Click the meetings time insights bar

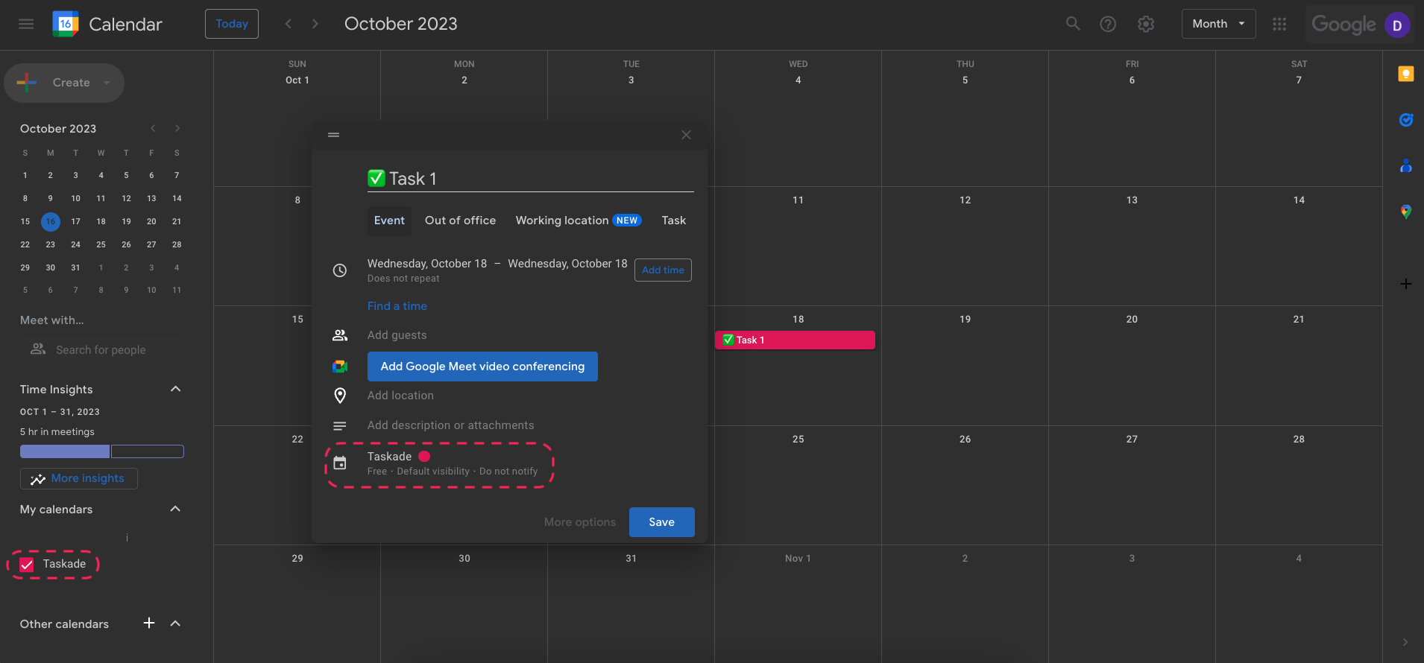pyautogui.click(x=102, y=451)
